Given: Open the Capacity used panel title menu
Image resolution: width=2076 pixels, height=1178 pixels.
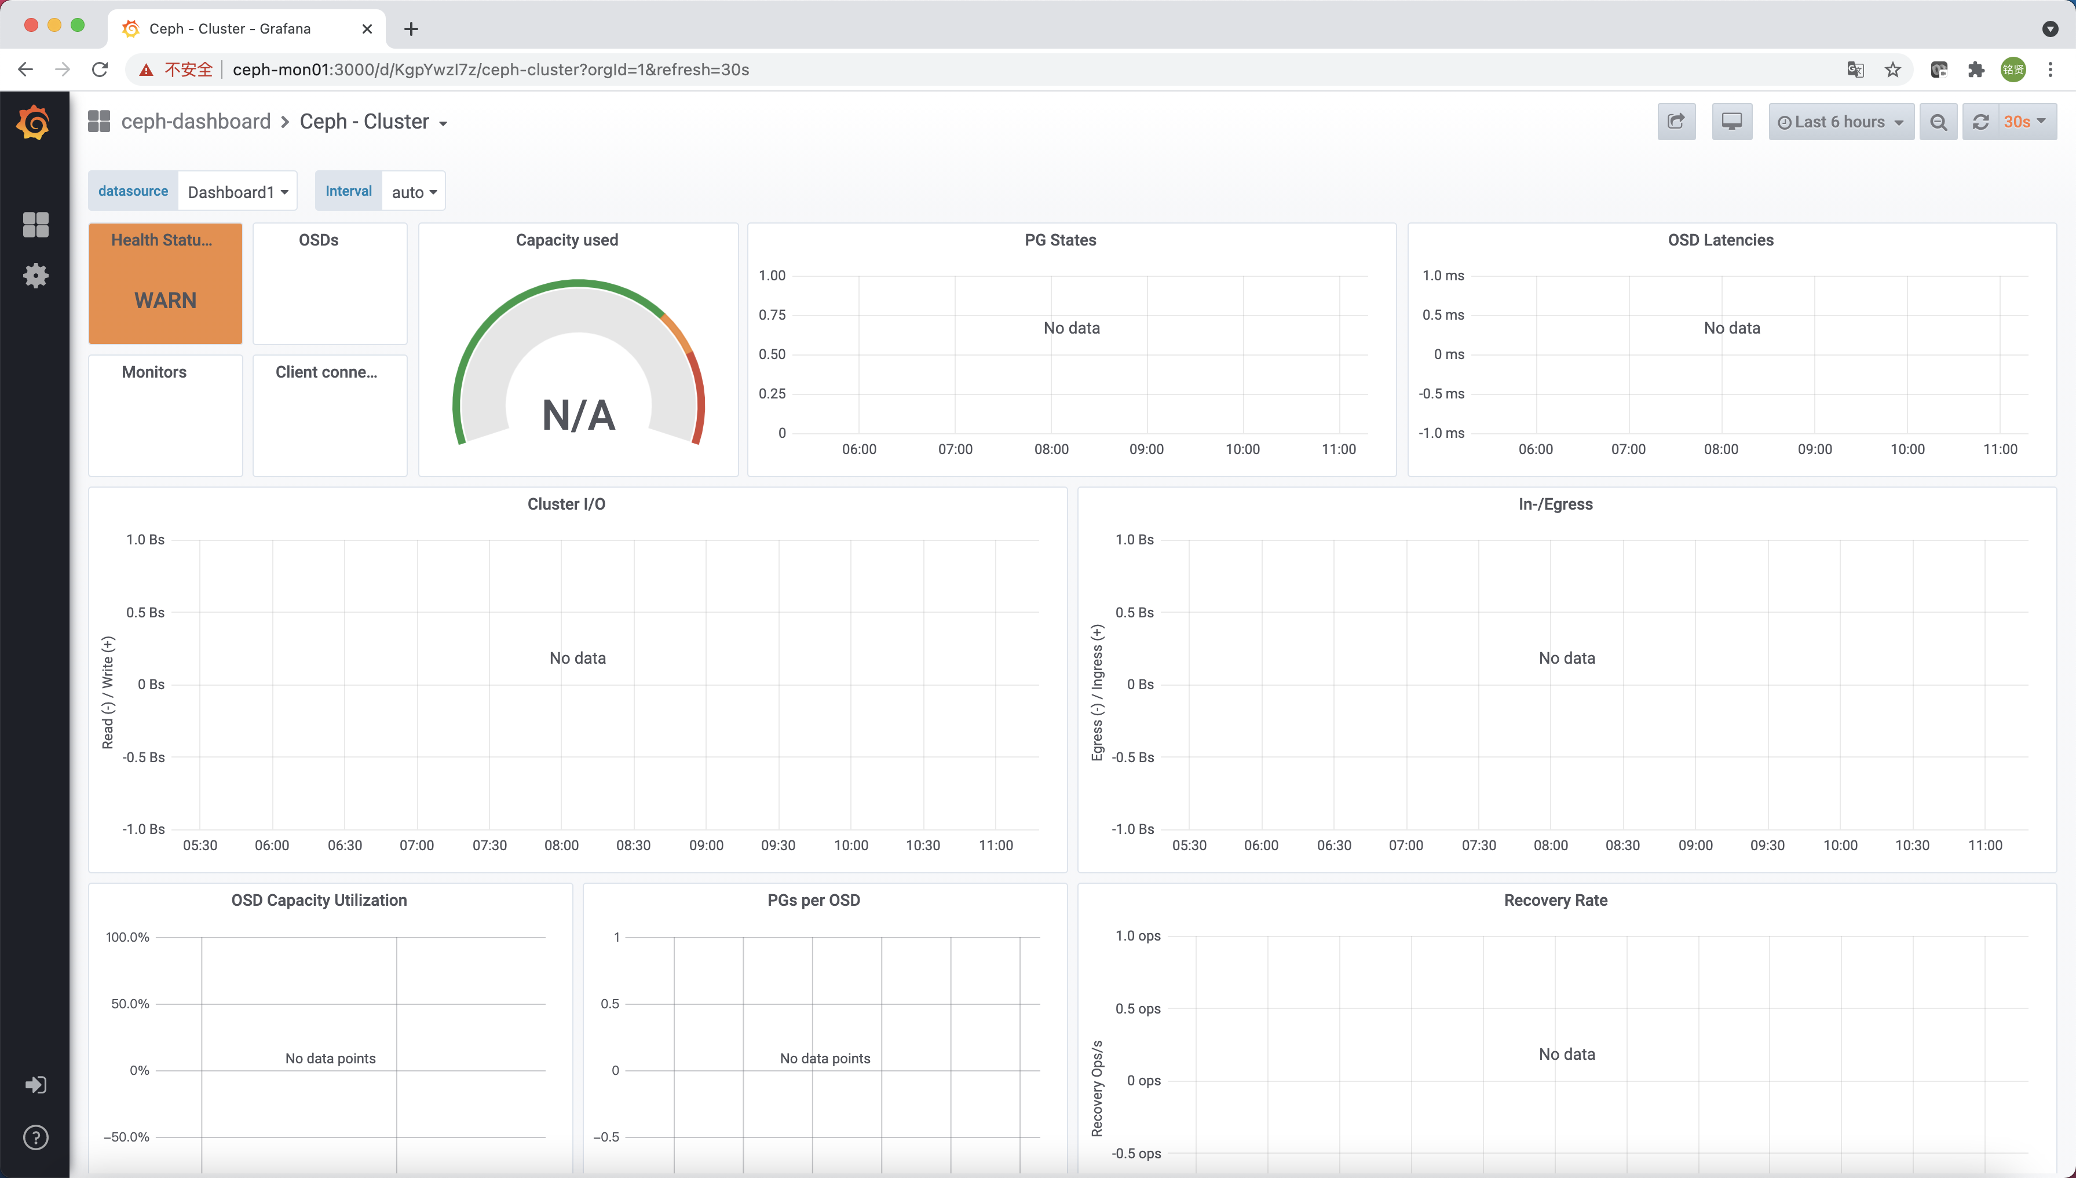Looking at the screenshot, I should [x=565, y=240].
